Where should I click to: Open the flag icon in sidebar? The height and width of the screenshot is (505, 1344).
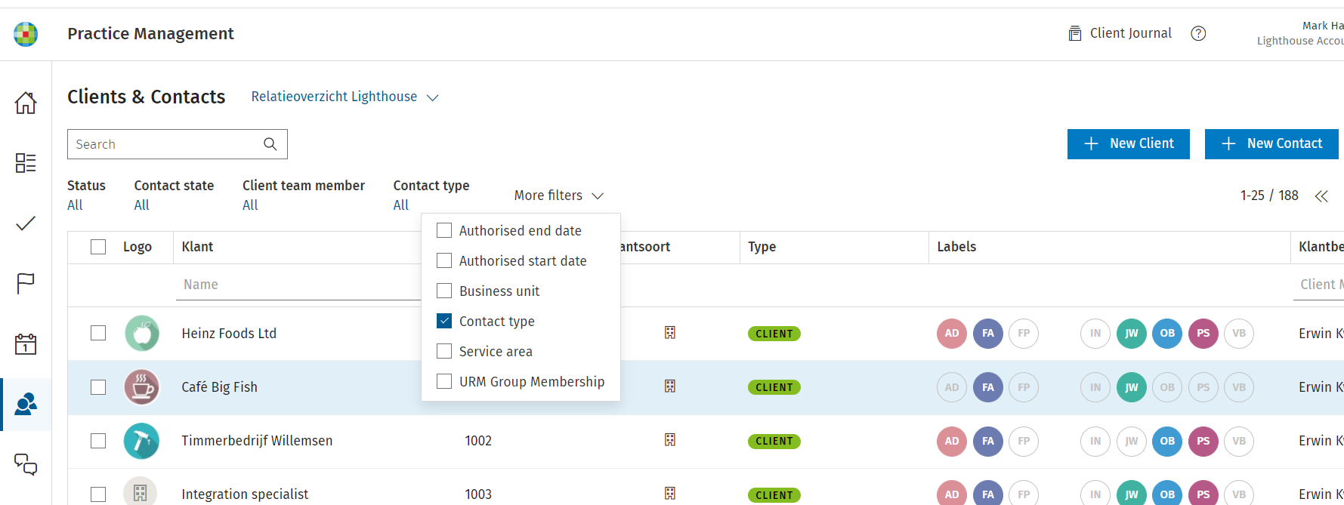click(x=26, y=284)
